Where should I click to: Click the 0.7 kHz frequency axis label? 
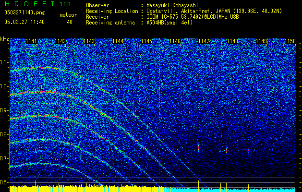[4, 158]
